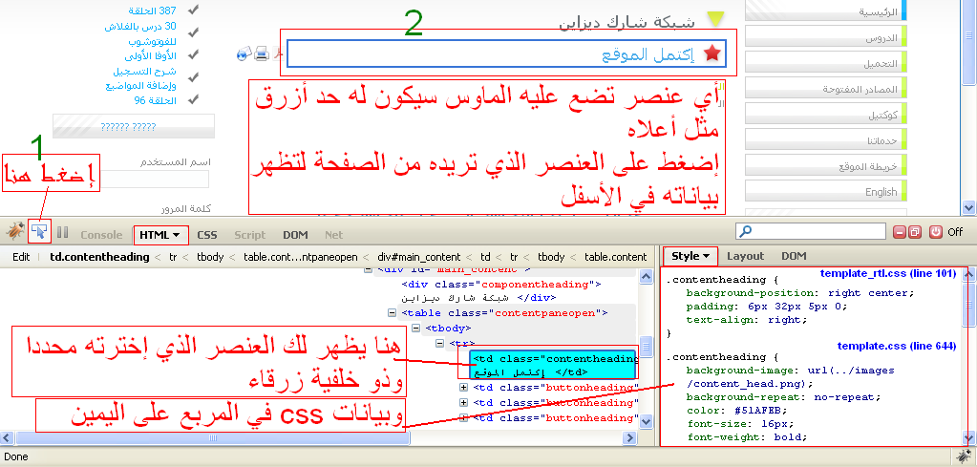The image size is (977, 467).
Task: Click the Firebug bug logo icon
Action: pos(15,232)
